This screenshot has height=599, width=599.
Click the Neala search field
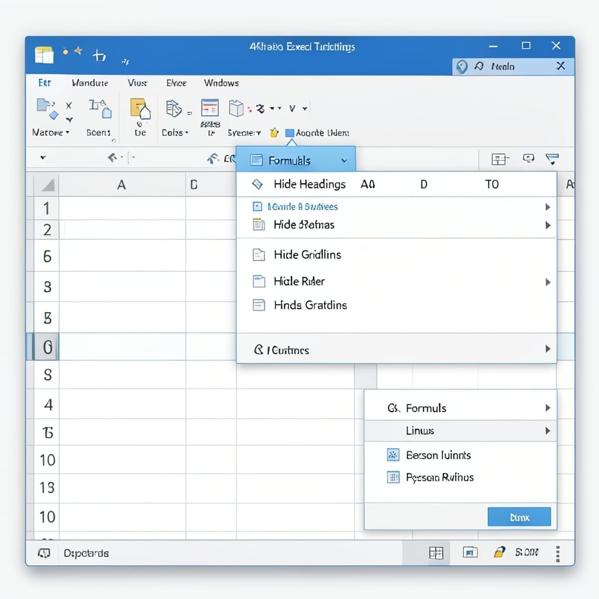coord(512,67)
